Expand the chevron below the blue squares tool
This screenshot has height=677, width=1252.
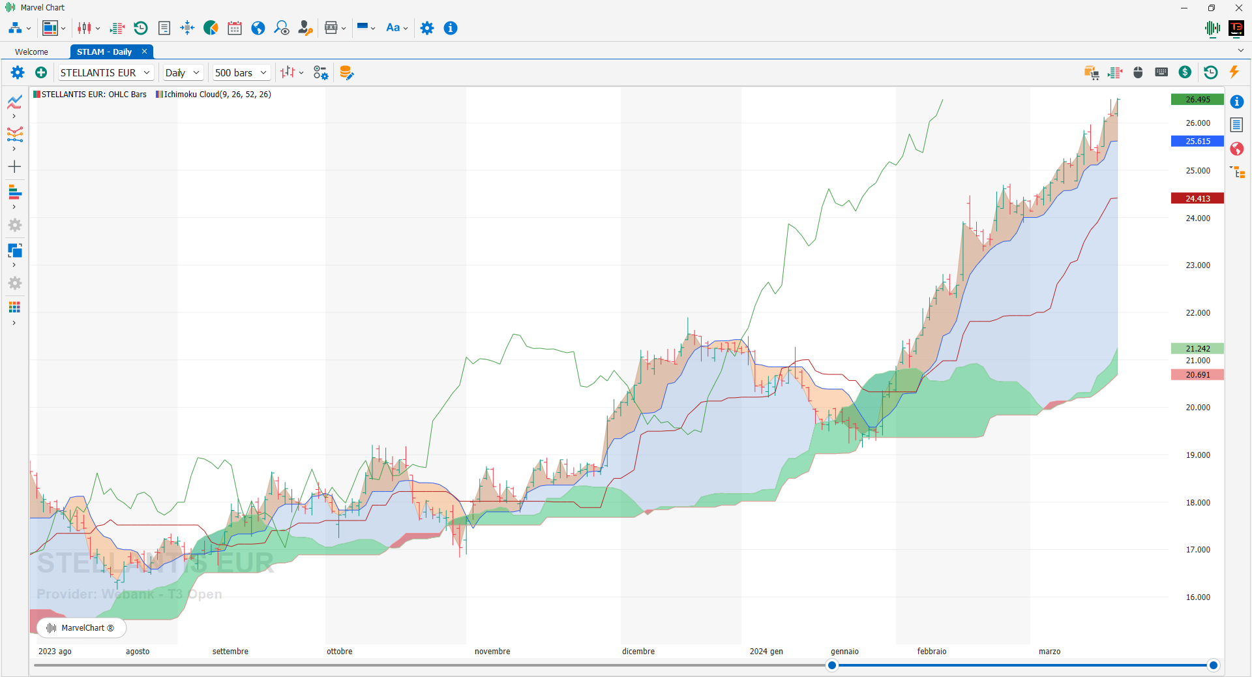click(x=14, y=265)
